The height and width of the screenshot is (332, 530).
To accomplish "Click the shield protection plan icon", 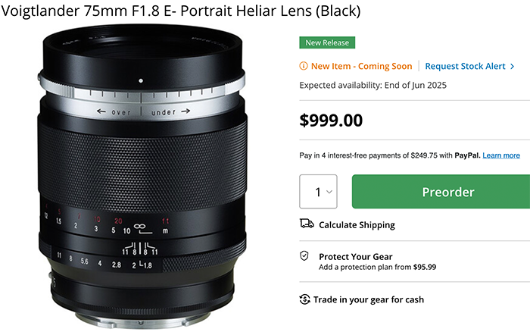I will point(304,256).
